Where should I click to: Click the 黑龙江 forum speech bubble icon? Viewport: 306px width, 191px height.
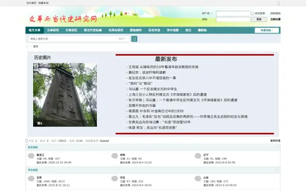click(31, 156)
